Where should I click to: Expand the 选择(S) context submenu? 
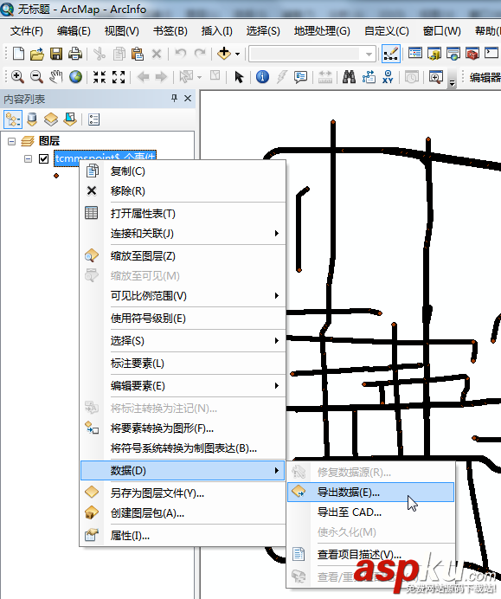pyautogui.click(x=183, y=341)
